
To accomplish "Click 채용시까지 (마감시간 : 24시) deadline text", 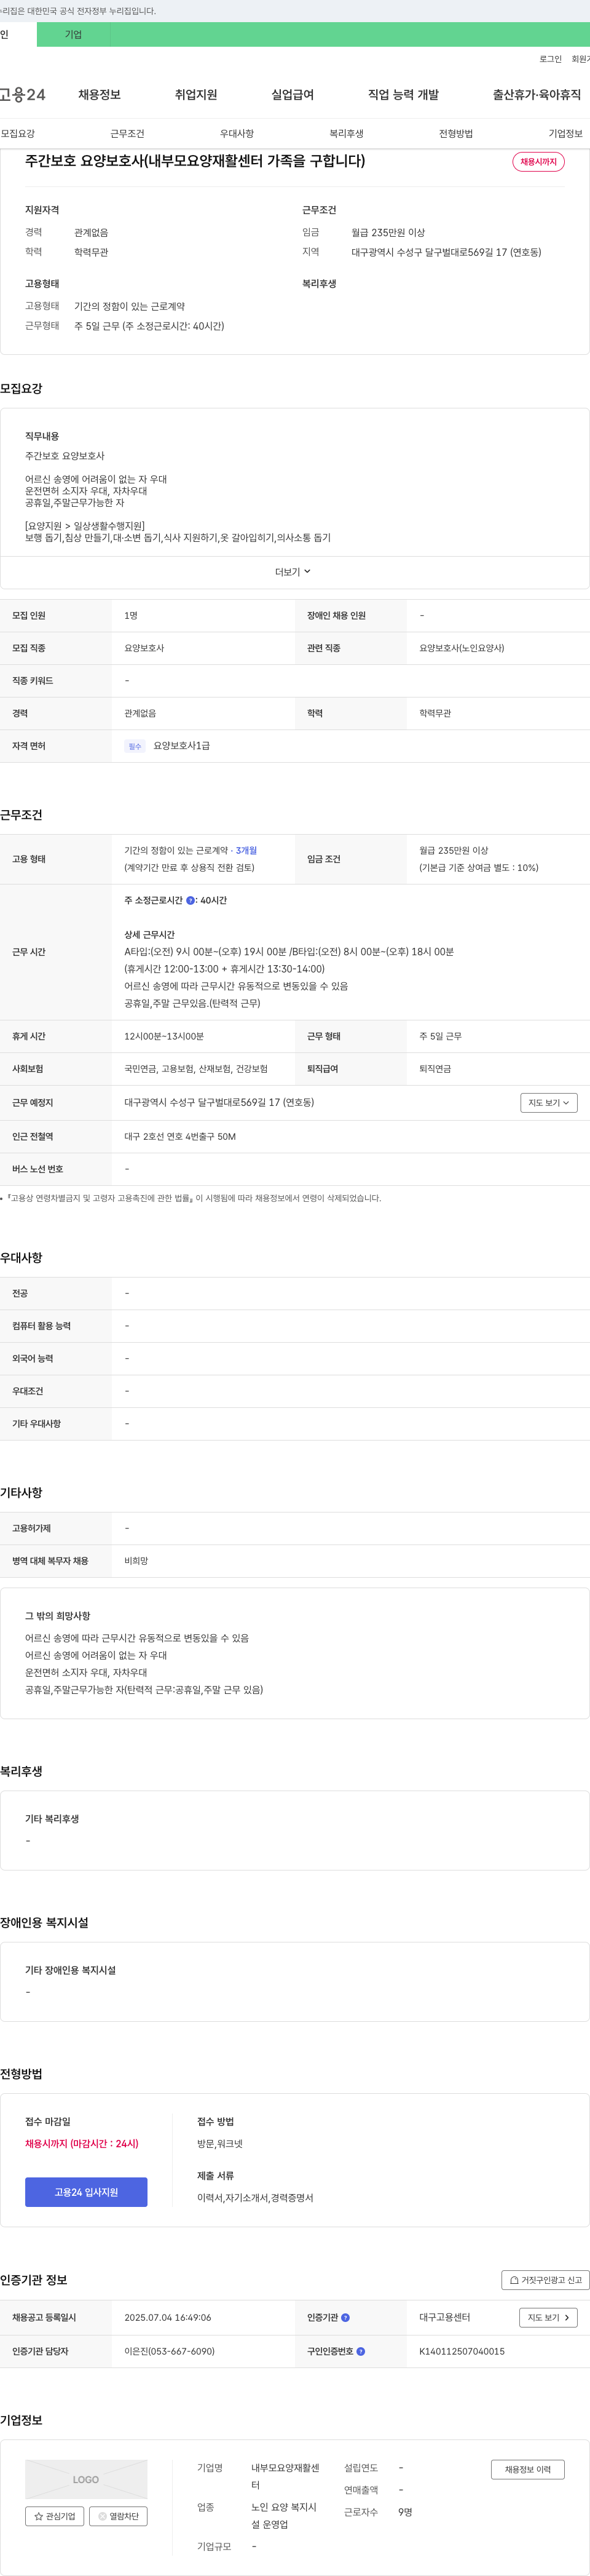I will (82, 2144).
